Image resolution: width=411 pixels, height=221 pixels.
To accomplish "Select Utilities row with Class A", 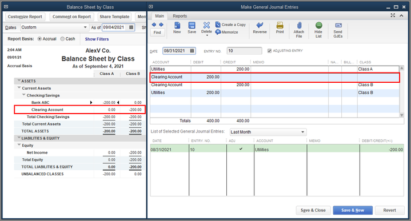I will (275, 69).
